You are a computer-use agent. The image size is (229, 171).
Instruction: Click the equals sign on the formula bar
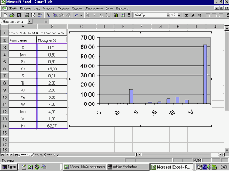pyautogui.click(x=46, y=22)
